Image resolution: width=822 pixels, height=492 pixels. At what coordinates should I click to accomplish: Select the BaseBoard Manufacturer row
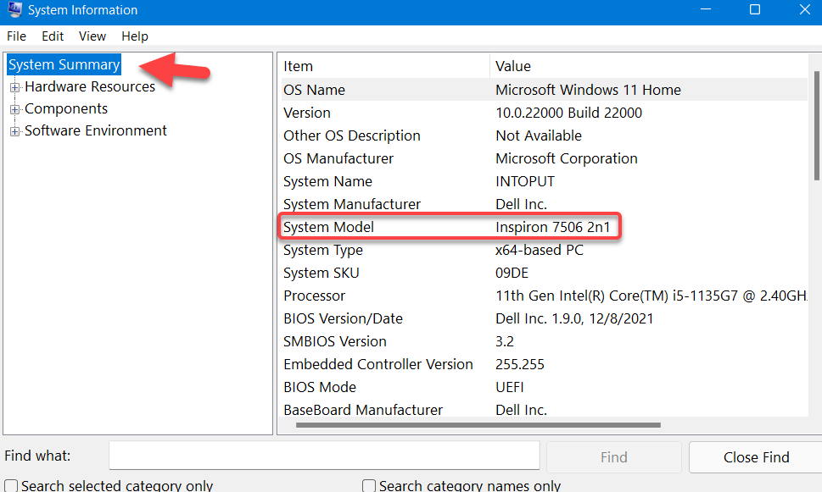[x=544, y=410]
